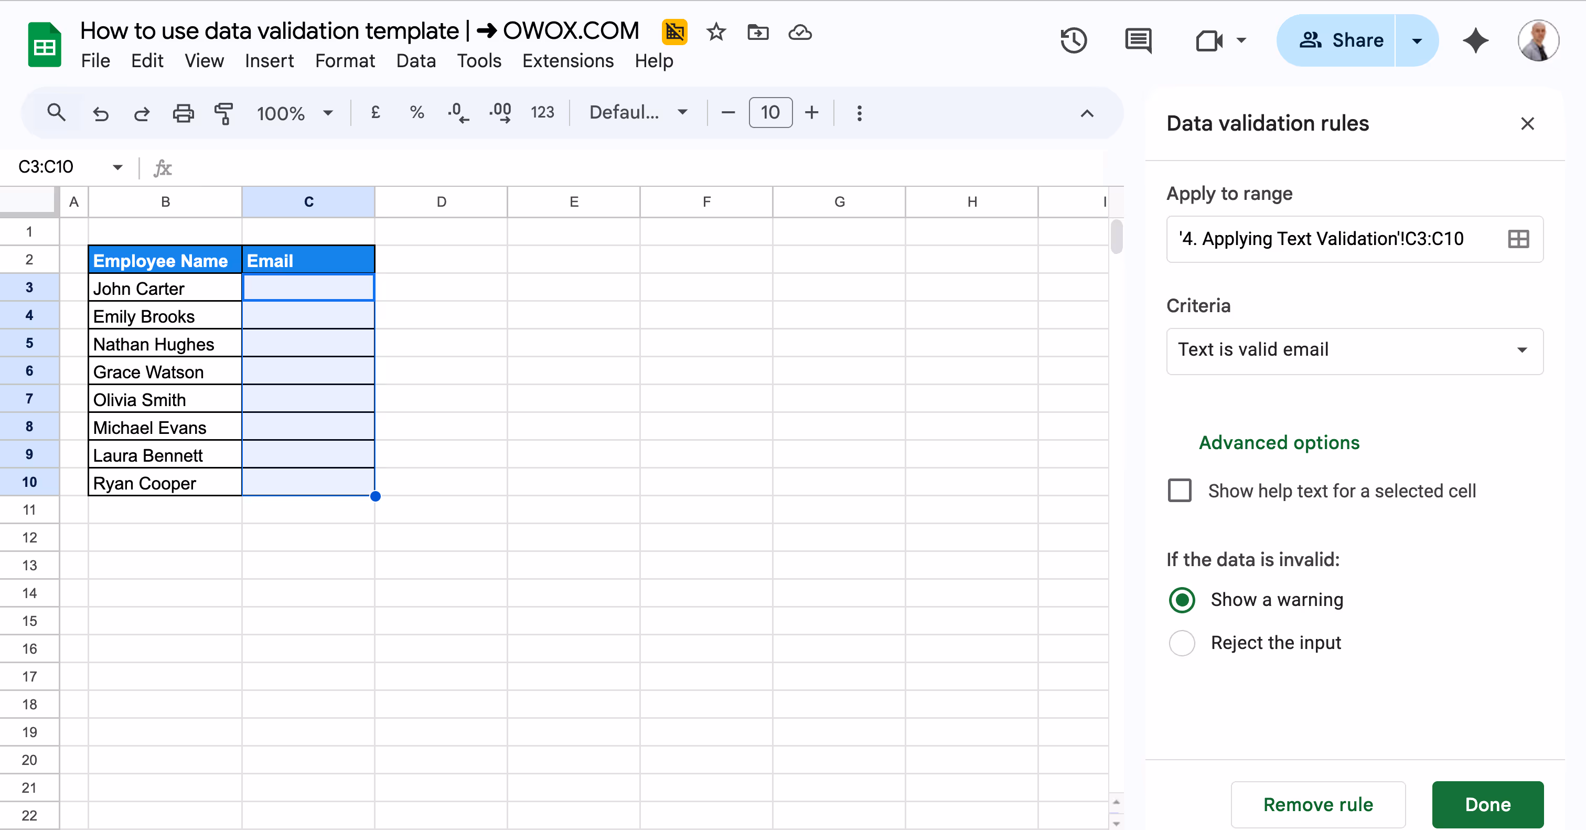Open search within the spreadsheet
This screenshot has height=830, width=1586.
[57, 113]
